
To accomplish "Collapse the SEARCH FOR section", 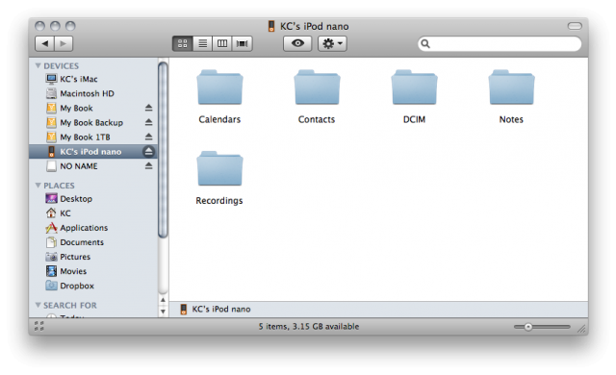I will [38, 305].
